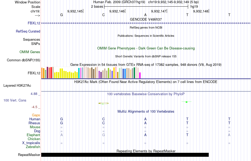Click the Scale label in the left margin
Image resolution: width=251 pixels, height=161 pixels.
(x=36, y=7)
